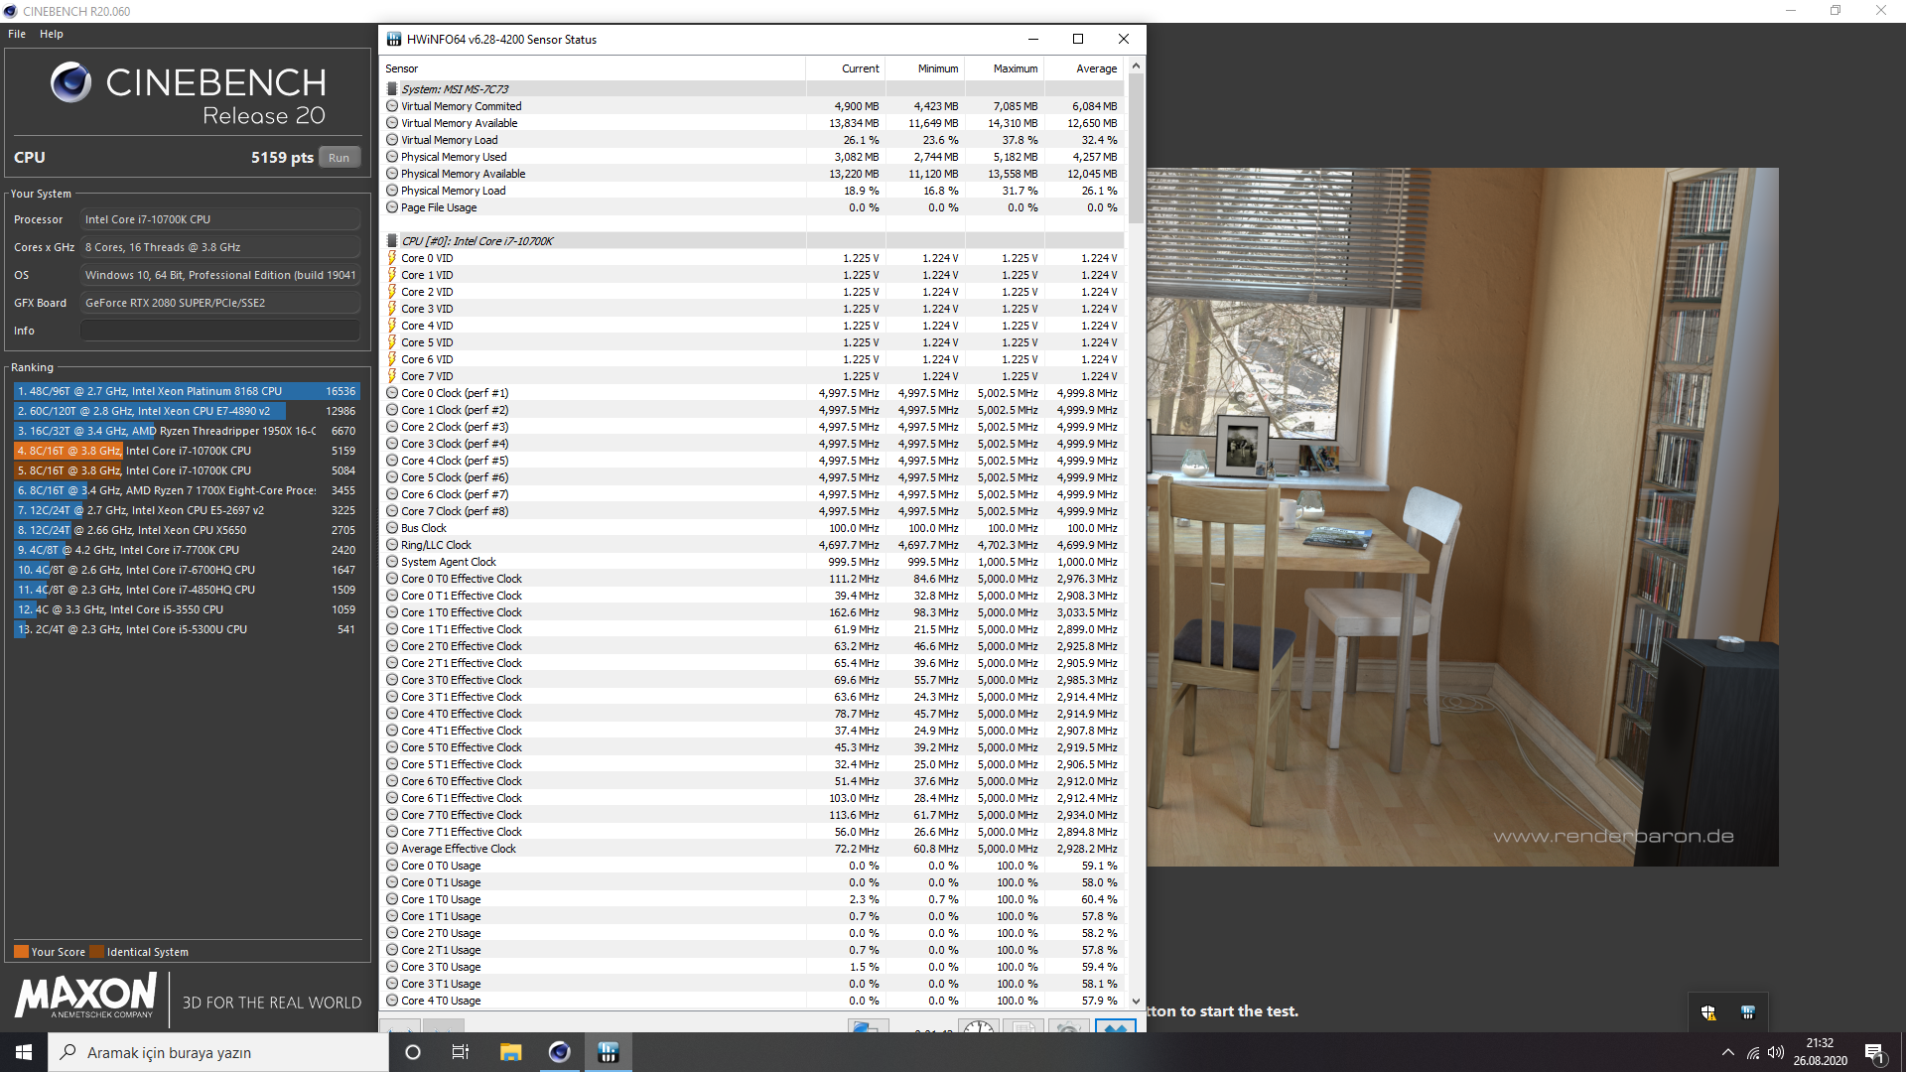Open the Windows Start menu
Viewport: 1906px width, 1072px height.
point(24,1052)
